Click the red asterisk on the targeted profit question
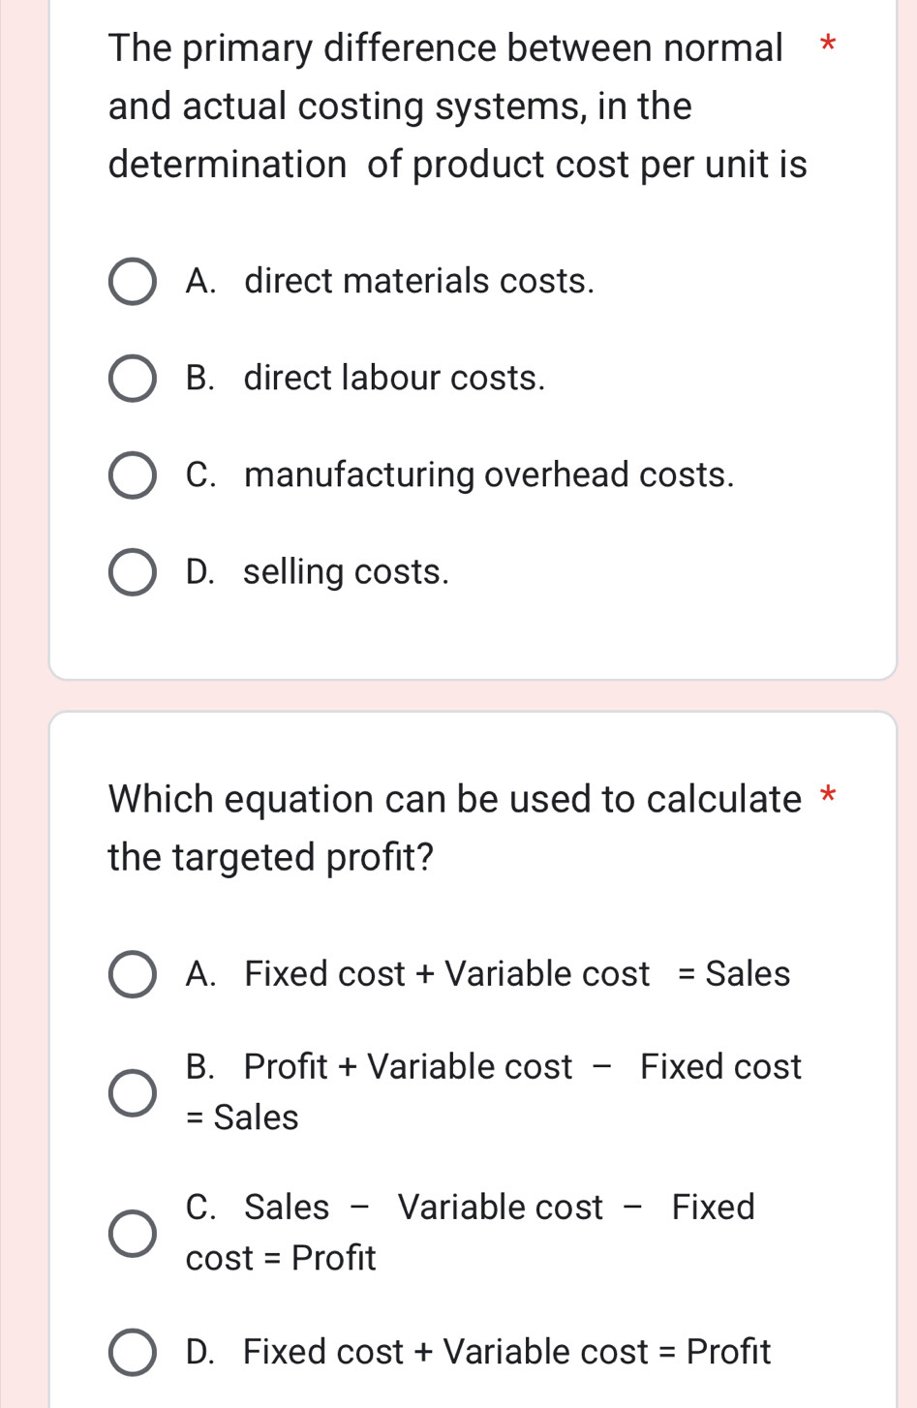The height and width of the screenshot is (1408, 917). [827, 797]
